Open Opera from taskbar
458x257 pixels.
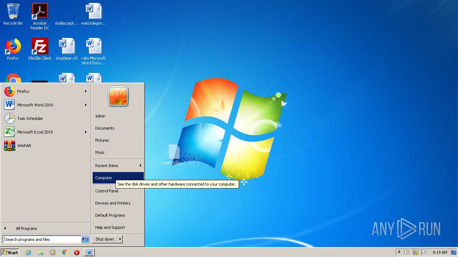point(77,252)
